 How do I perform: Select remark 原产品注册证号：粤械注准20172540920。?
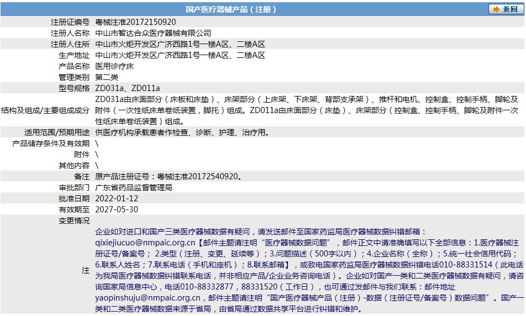coord(169,176)
